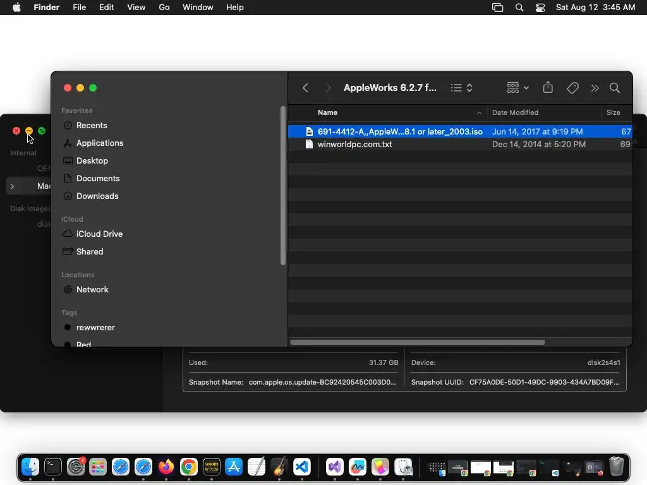The width and height of the screenshot is (647, 485).
Task: Open iCloud Drive in sidebar
Action: click(x=99, y=234)
